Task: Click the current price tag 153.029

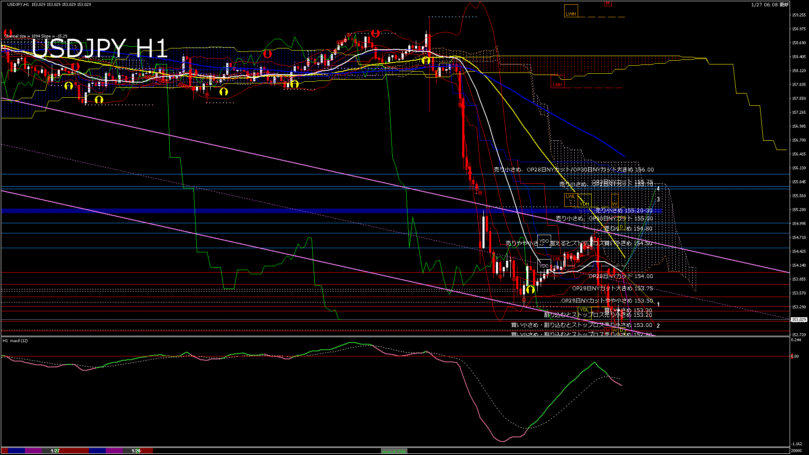Action: point(798,320)
